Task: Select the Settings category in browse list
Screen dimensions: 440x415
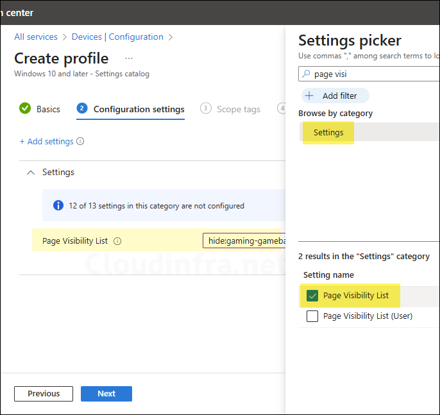Action: [x=328, y=132]
